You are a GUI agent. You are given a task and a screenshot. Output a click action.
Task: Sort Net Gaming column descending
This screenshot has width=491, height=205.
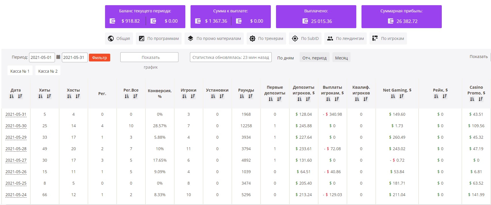[401, 96]
